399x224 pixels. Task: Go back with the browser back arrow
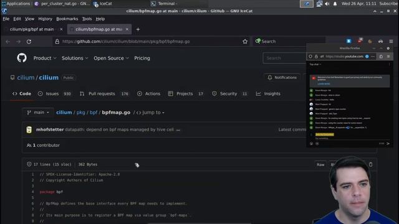tap(7, 42)
